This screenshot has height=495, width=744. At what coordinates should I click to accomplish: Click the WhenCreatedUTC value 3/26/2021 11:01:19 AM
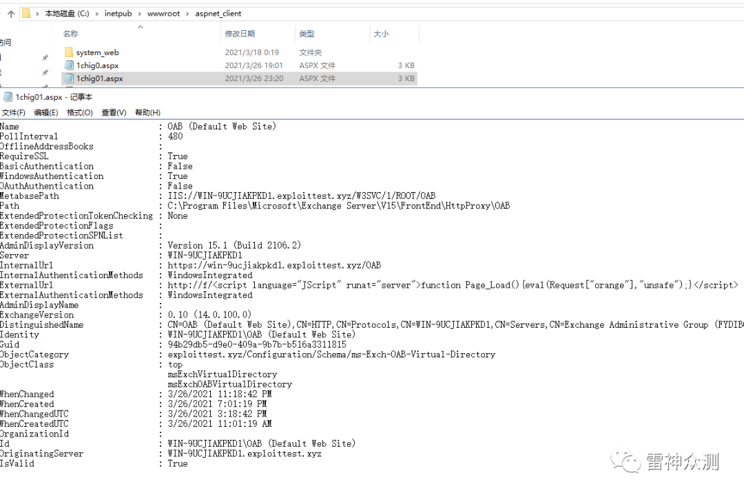[x=220, y=424]
